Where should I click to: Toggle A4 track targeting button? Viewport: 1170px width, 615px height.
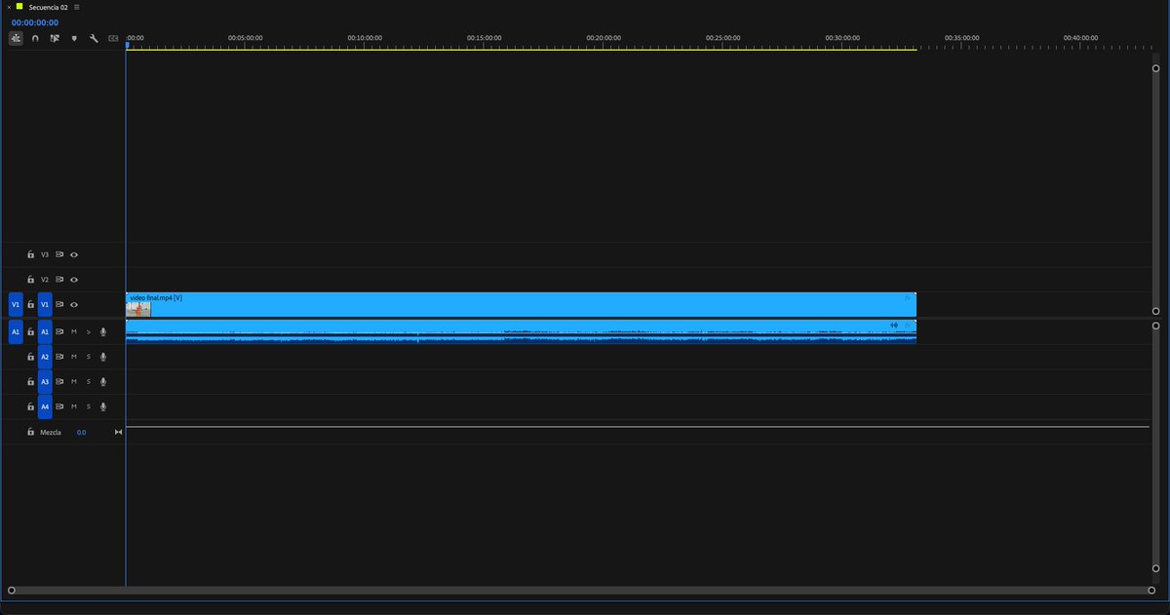[x=45, y=406]
